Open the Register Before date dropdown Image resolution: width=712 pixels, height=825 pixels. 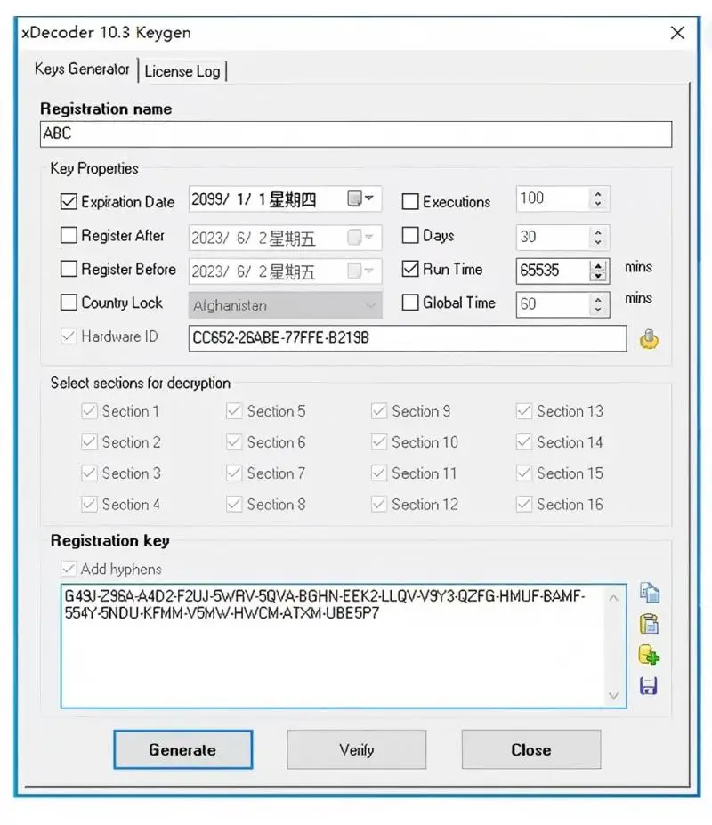pyautogui.click(x=361, y=271)
